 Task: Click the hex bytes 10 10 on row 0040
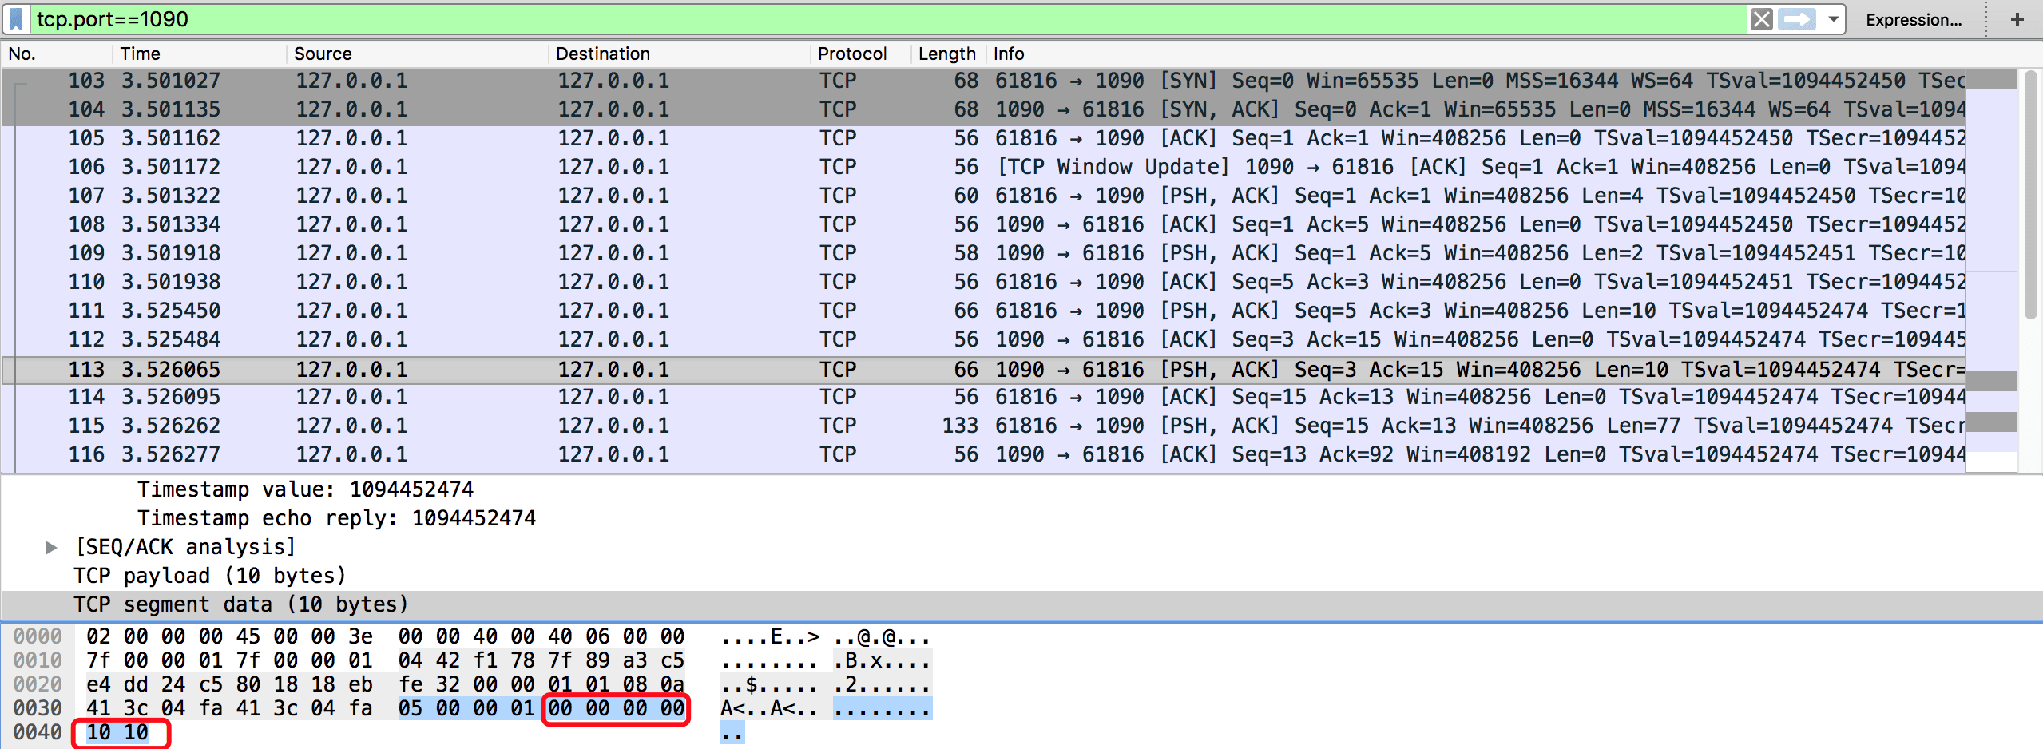coord(118,732)
